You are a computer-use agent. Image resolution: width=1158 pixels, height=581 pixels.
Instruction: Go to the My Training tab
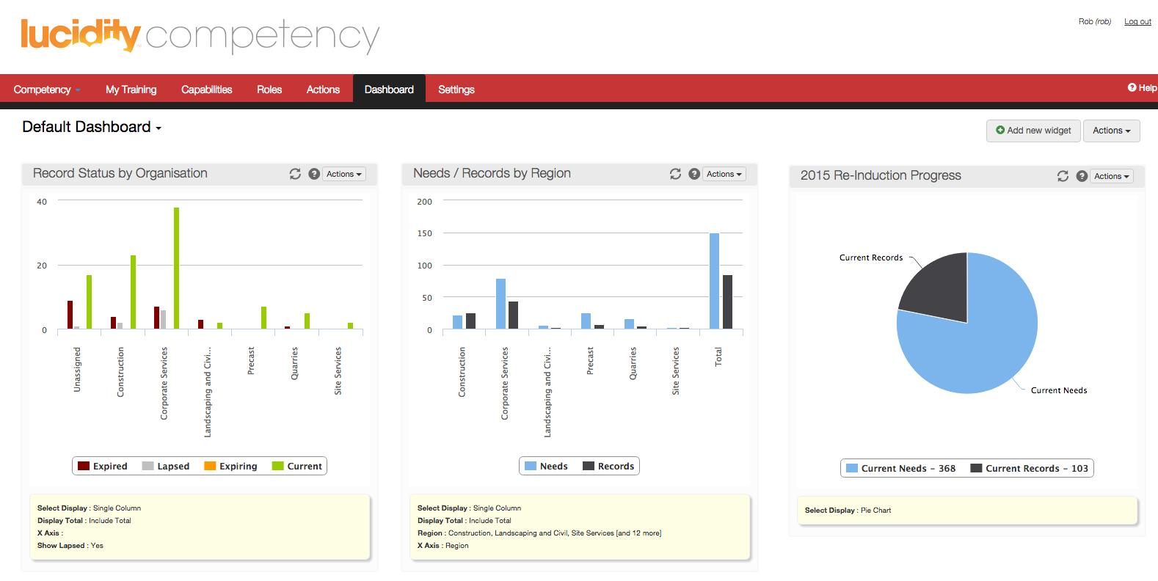(131, 89)
